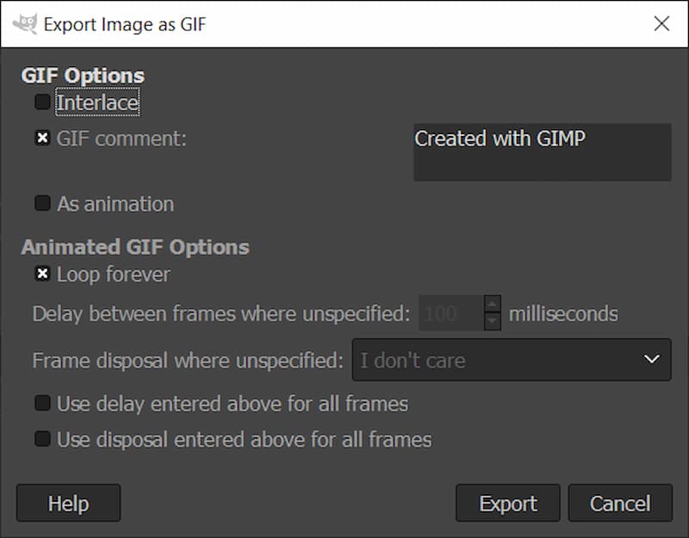Increase frame delay with the up arrow

492,305
